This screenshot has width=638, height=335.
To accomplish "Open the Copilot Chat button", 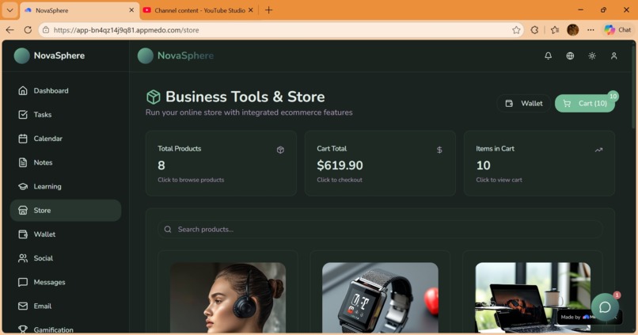I will 617,30.
